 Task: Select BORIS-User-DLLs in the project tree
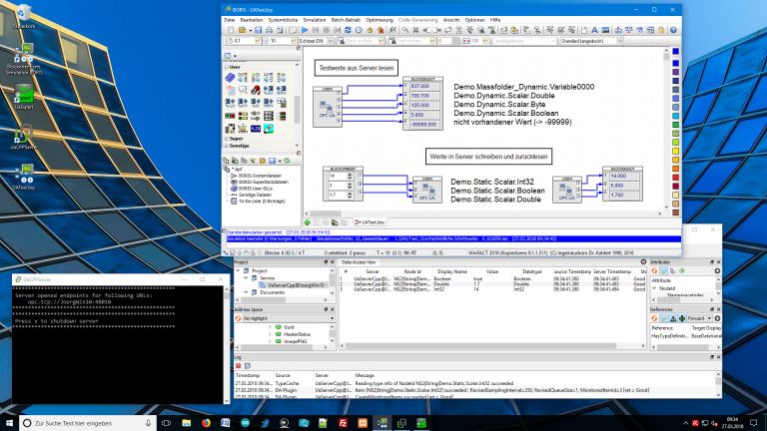coord(256,189)
